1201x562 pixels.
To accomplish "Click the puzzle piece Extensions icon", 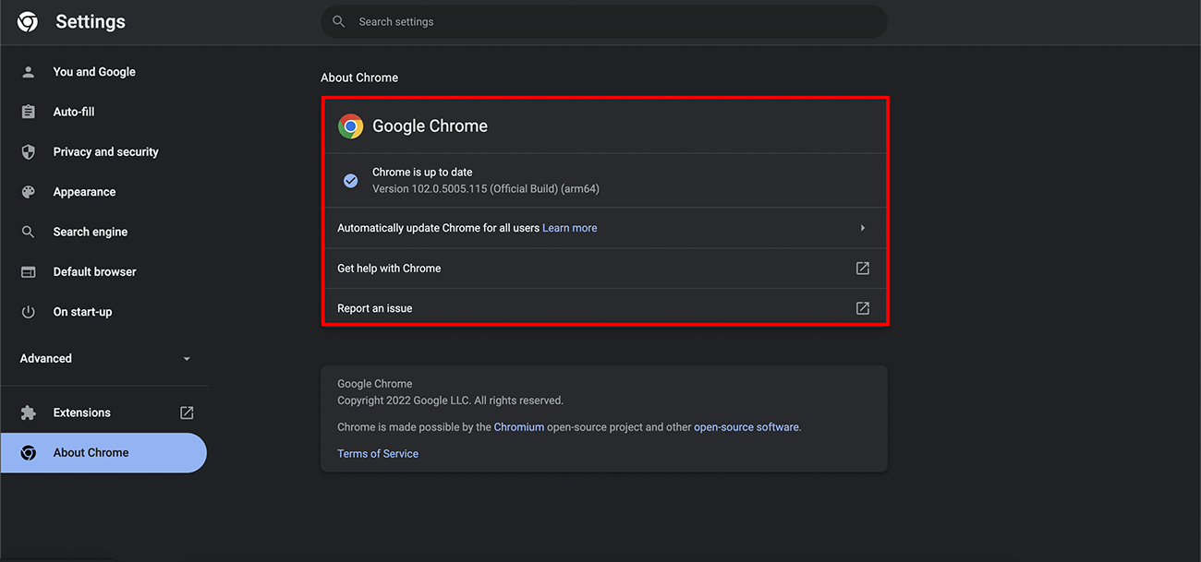I will click(29, 413).
